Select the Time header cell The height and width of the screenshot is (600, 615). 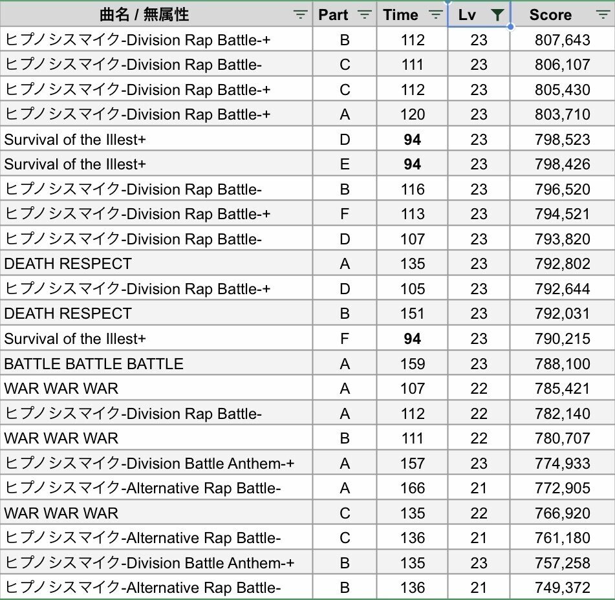[412, 14]
